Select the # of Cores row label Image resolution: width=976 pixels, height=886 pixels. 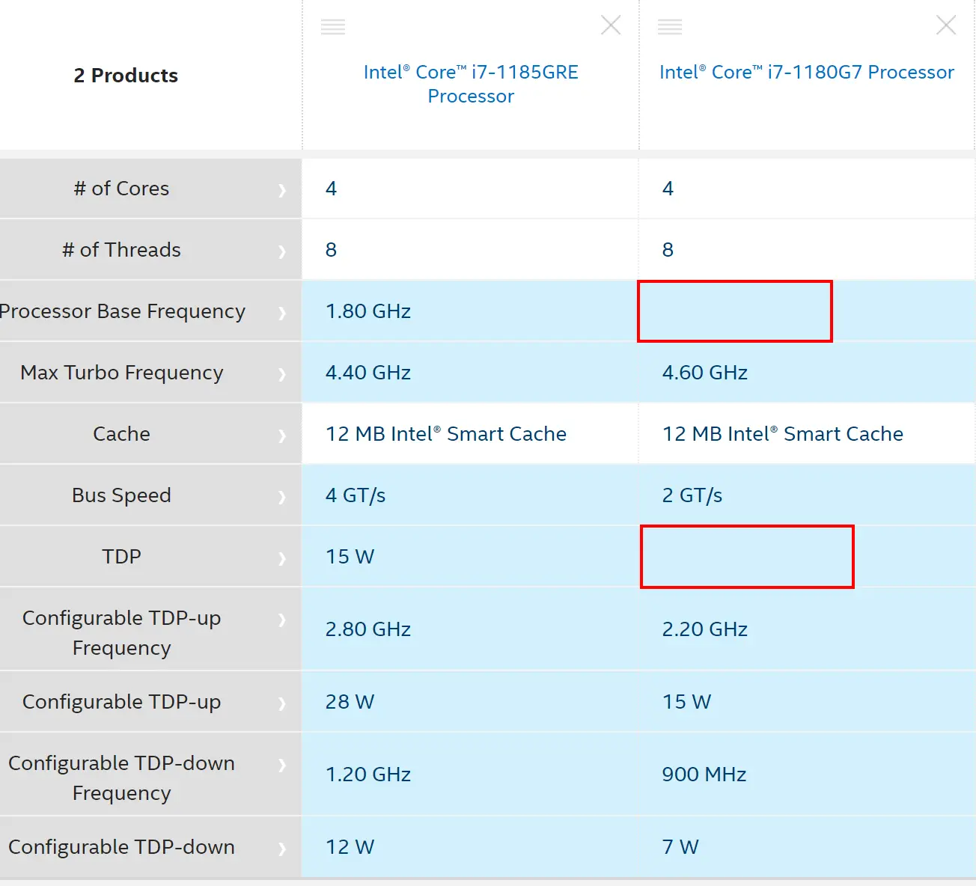(121, 189)
